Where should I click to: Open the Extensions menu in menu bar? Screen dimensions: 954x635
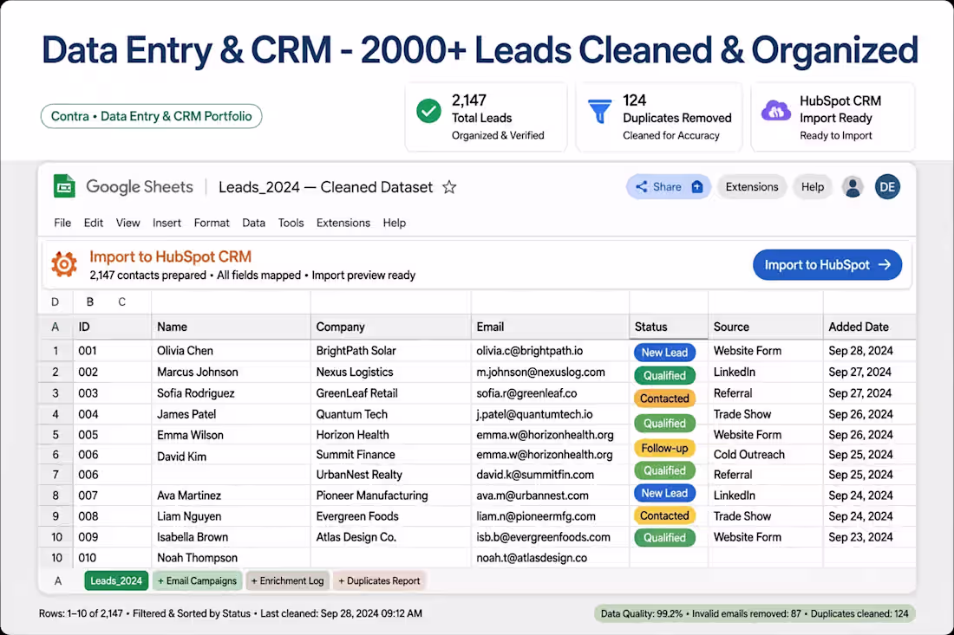(343, 223)
